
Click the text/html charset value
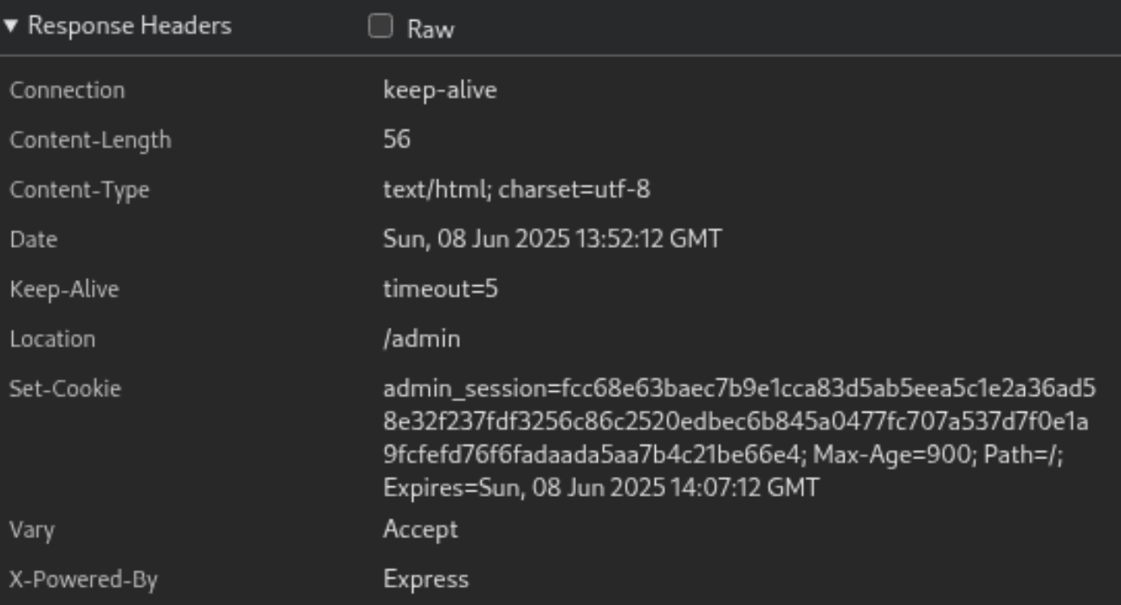[516, 190]
